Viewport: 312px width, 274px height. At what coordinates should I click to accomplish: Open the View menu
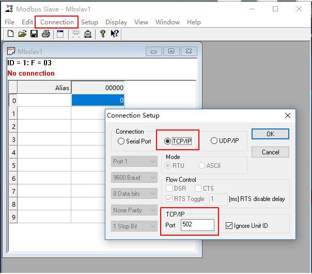click(141, 22)
